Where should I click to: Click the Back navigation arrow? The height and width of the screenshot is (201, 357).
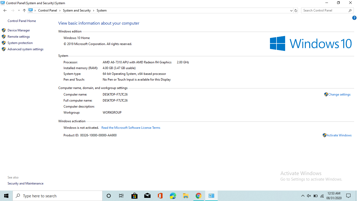pos(5,10)
